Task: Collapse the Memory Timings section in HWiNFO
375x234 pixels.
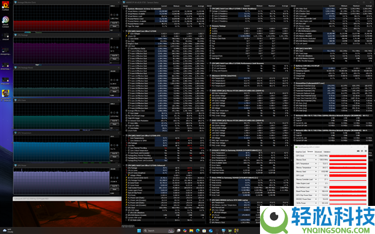Action: click(x=207, y=26)
